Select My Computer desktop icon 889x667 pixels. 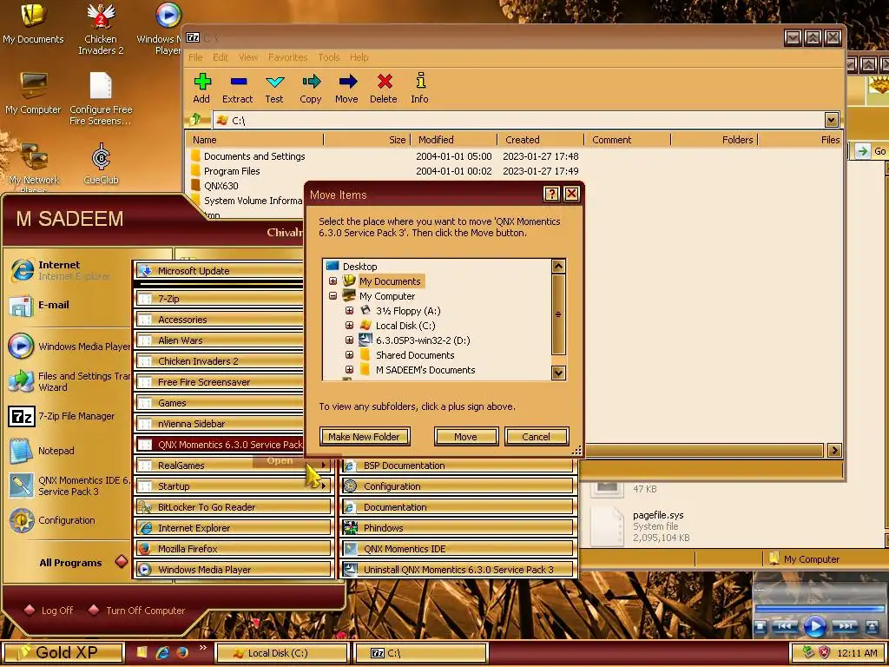click(x=33, y=94)
